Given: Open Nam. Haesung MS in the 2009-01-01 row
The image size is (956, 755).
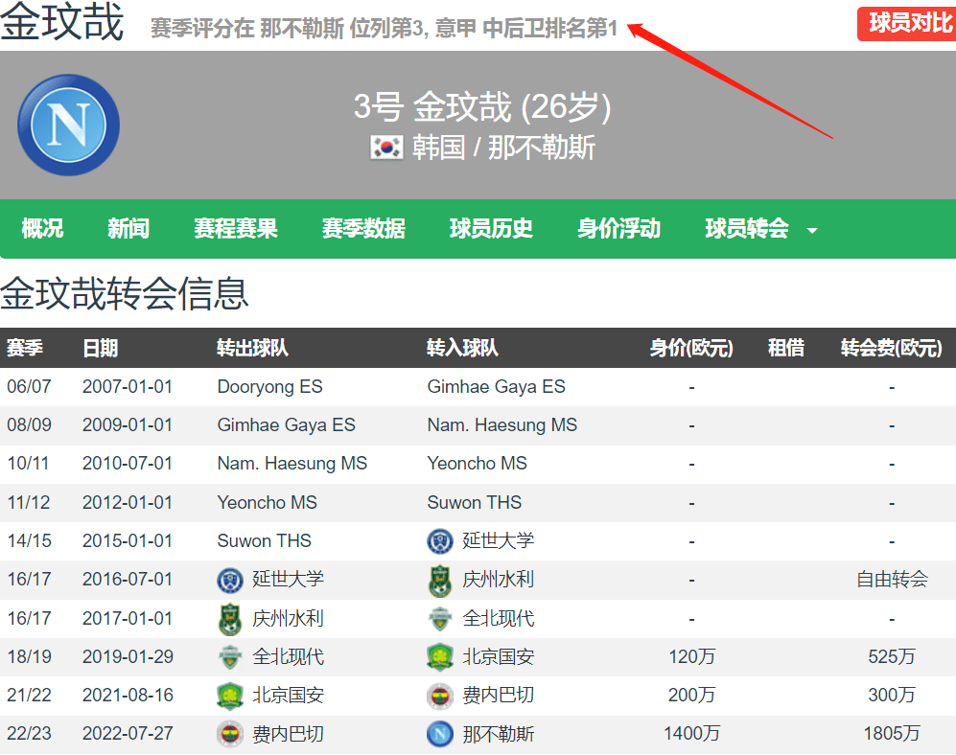Looking at the screenshot, I should pos(502,425).
